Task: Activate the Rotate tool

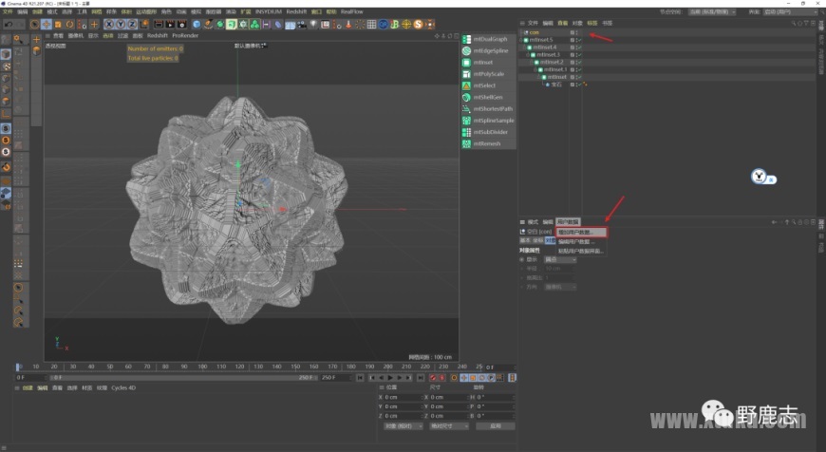Action: pos(69,25)
